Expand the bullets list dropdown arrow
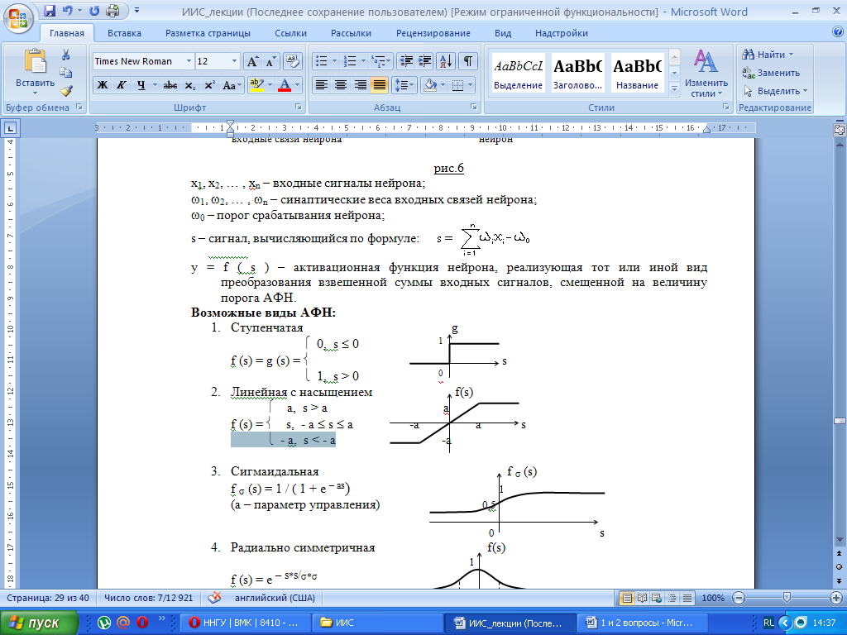Viewport: 847px width, 635px height. tap(334, 61)
